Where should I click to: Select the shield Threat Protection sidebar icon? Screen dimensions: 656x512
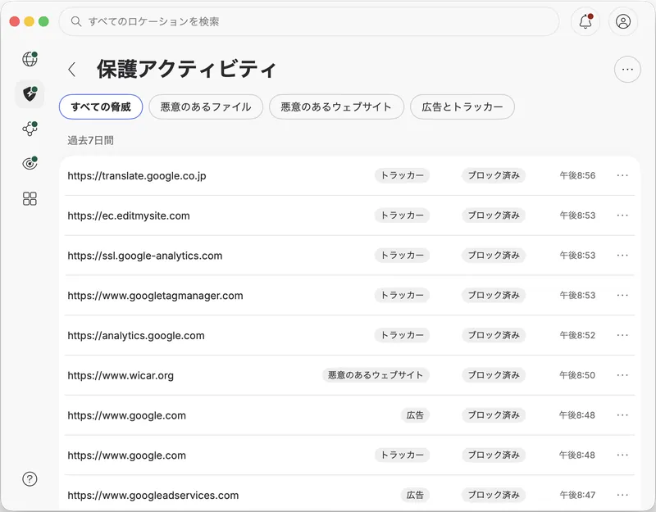coord(30,94)
